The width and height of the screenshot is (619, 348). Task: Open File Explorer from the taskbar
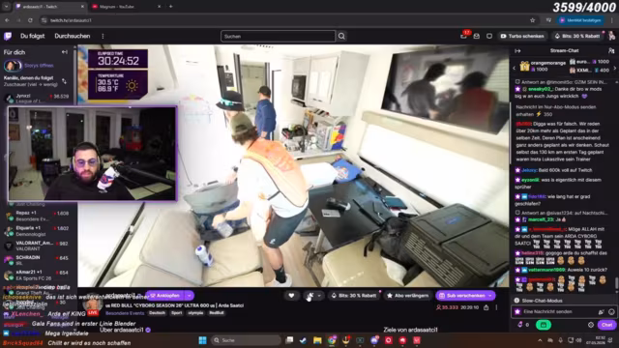click(317, 340)
